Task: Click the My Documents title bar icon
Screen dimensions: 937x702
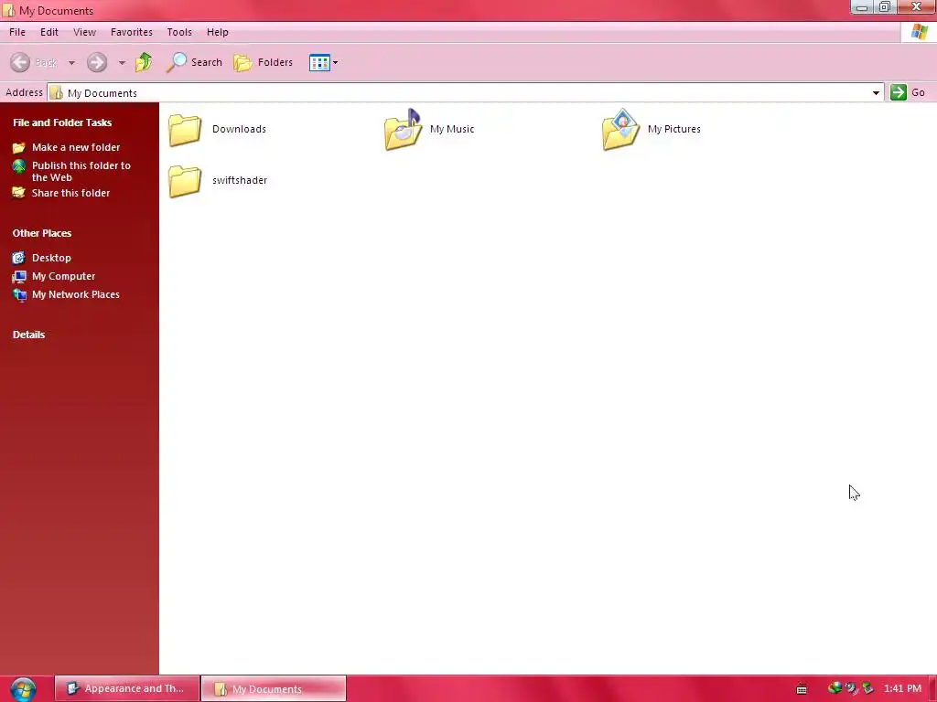Action: 8,10
